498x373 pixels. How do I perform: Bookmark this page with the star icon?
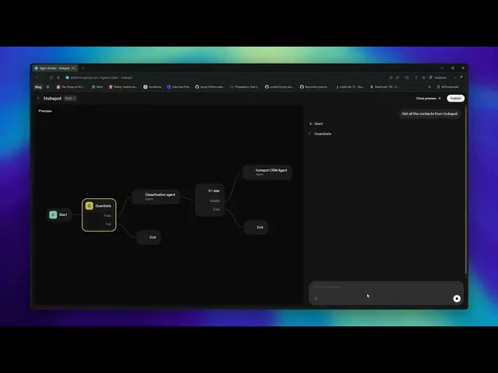tap(391, 78)
